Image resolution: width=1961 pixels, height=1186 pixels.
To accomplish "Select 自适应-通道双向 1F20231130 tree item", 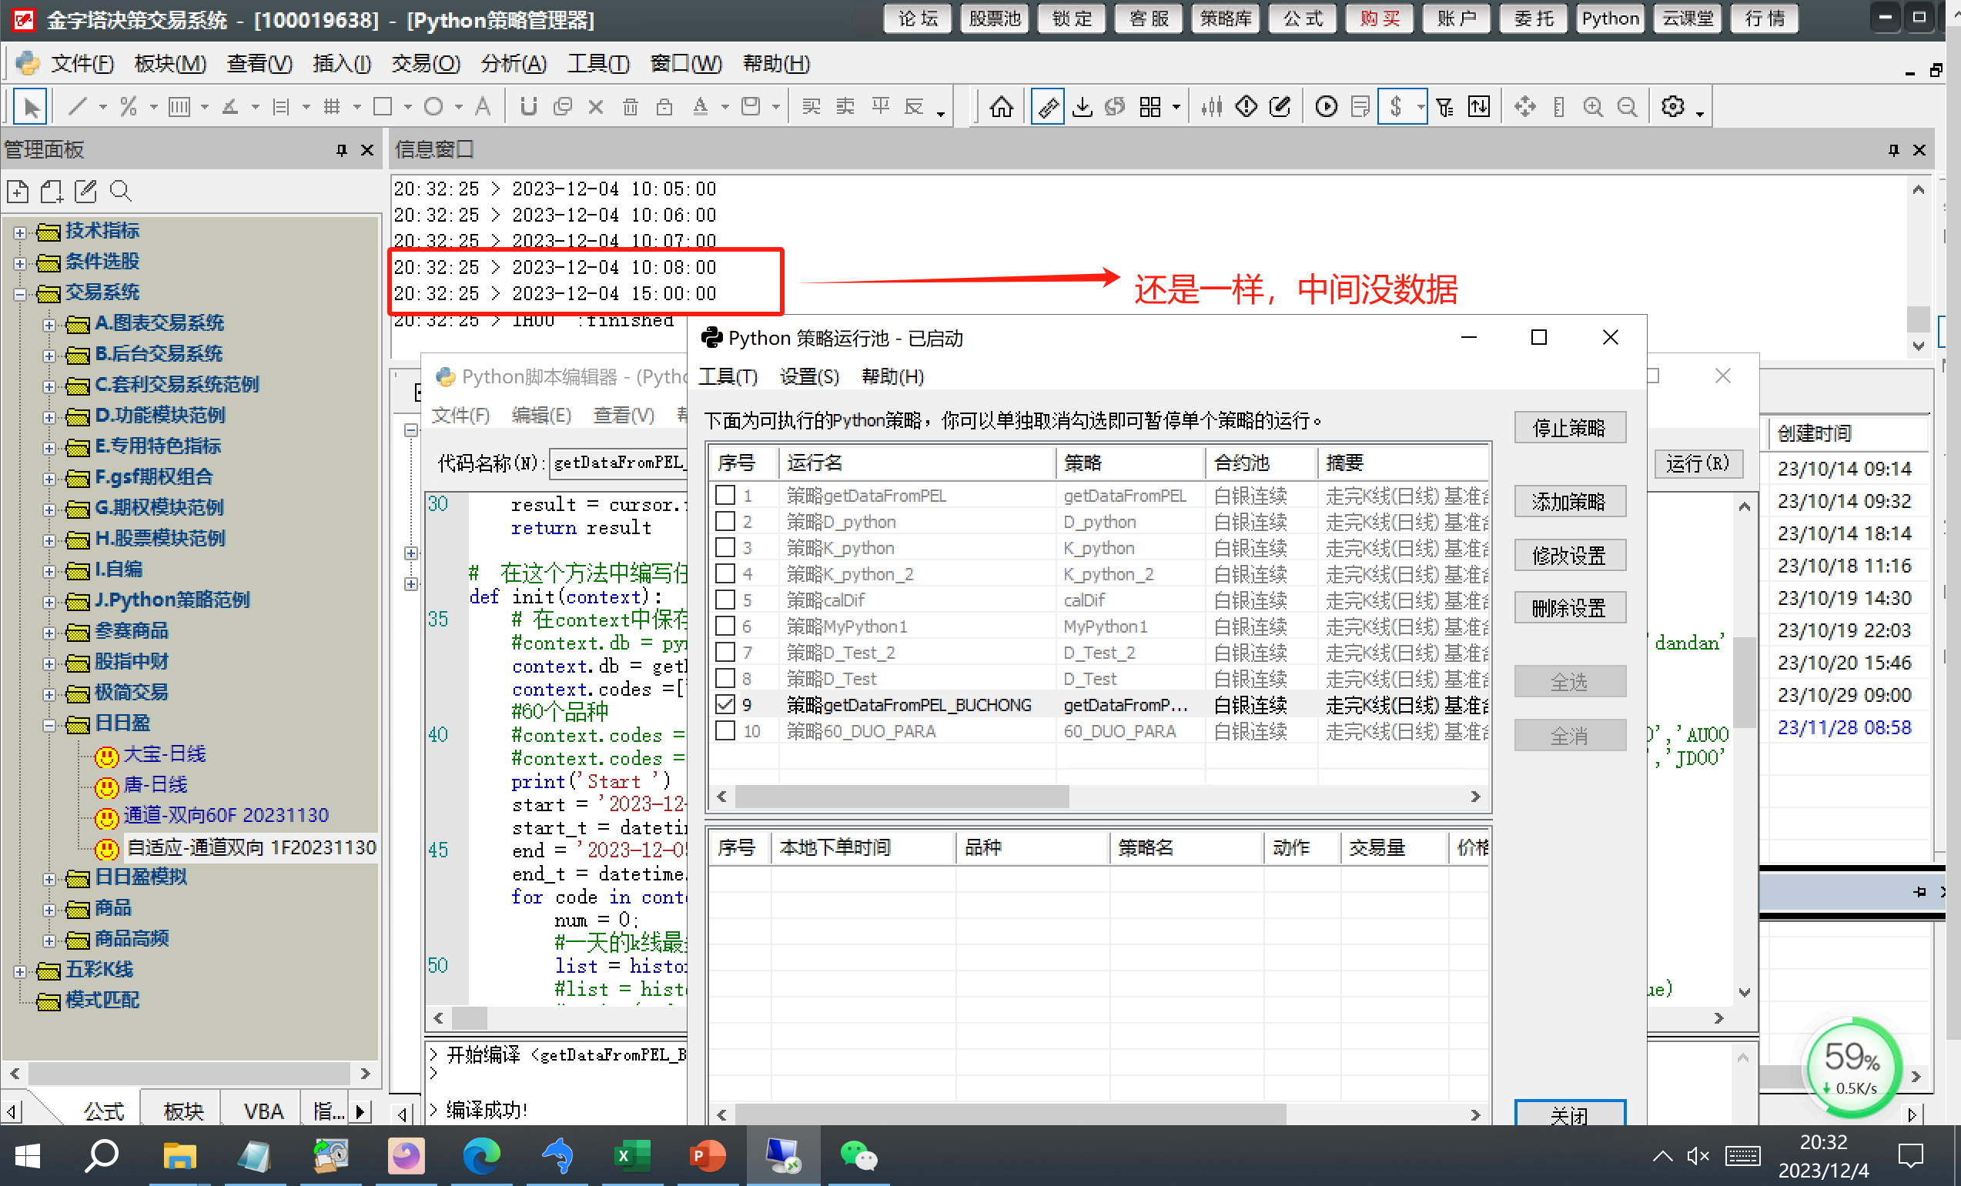I will (x=251, y=847).
